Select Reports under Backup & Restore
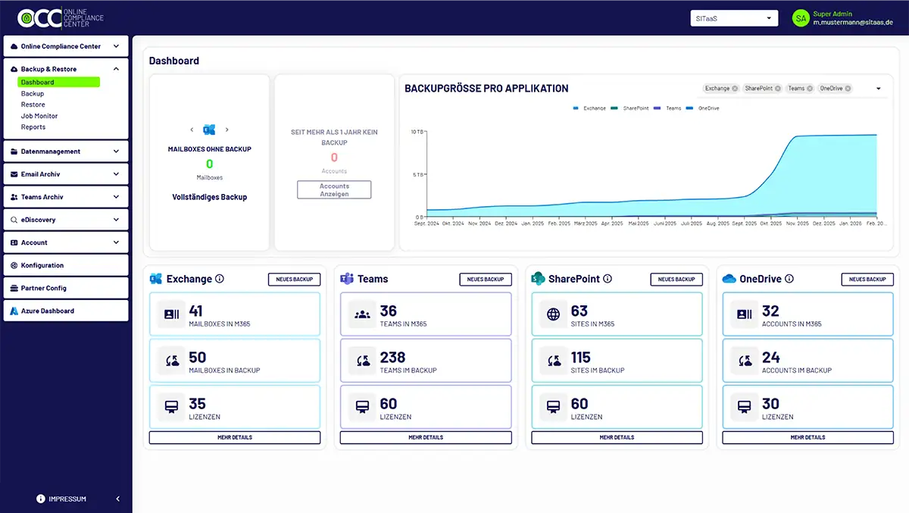The height and width of the screenshot is (513, 909). pyautogui.click(x=33, y=127)
